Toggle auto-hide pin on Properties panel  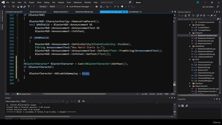click(217, 99)
